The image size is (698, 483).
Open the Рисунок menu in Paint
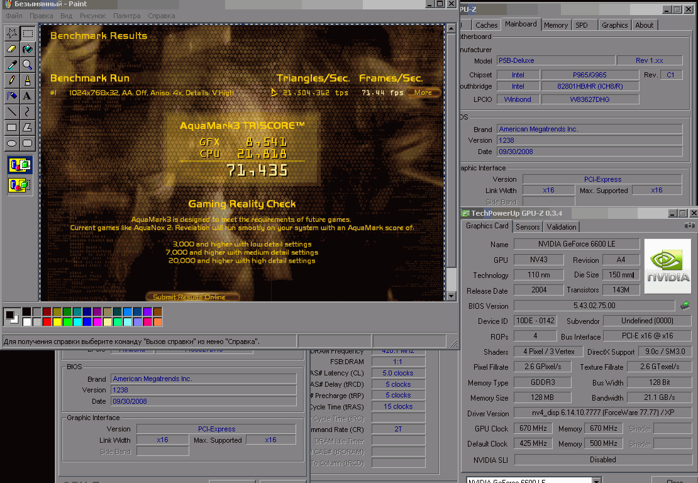93,16
